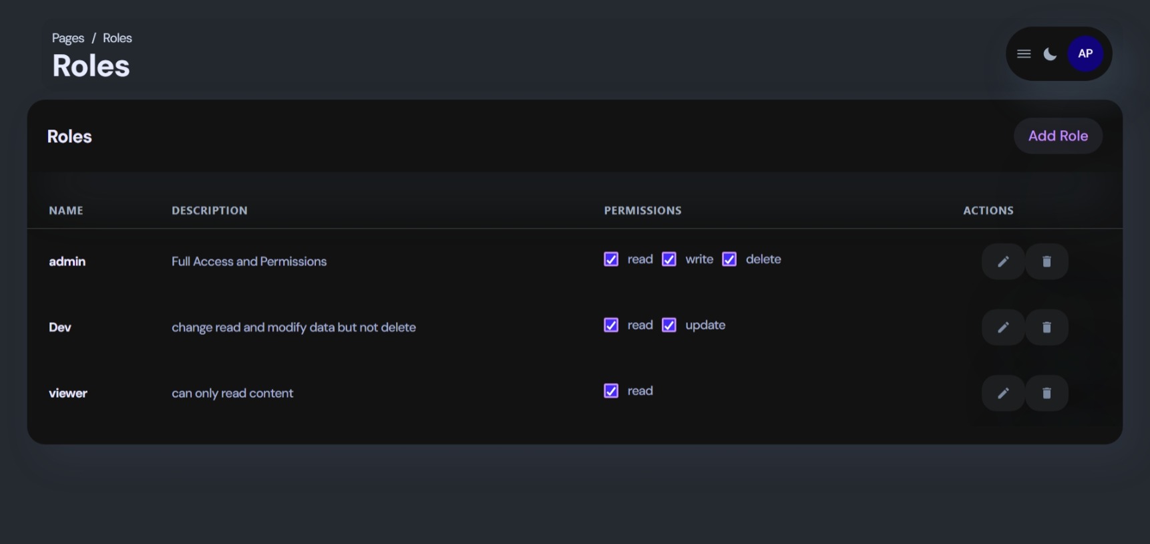Edit the Dev role
This screenshot has height=544, width=1150.
pyautogui.click(x=1003, y=327)
